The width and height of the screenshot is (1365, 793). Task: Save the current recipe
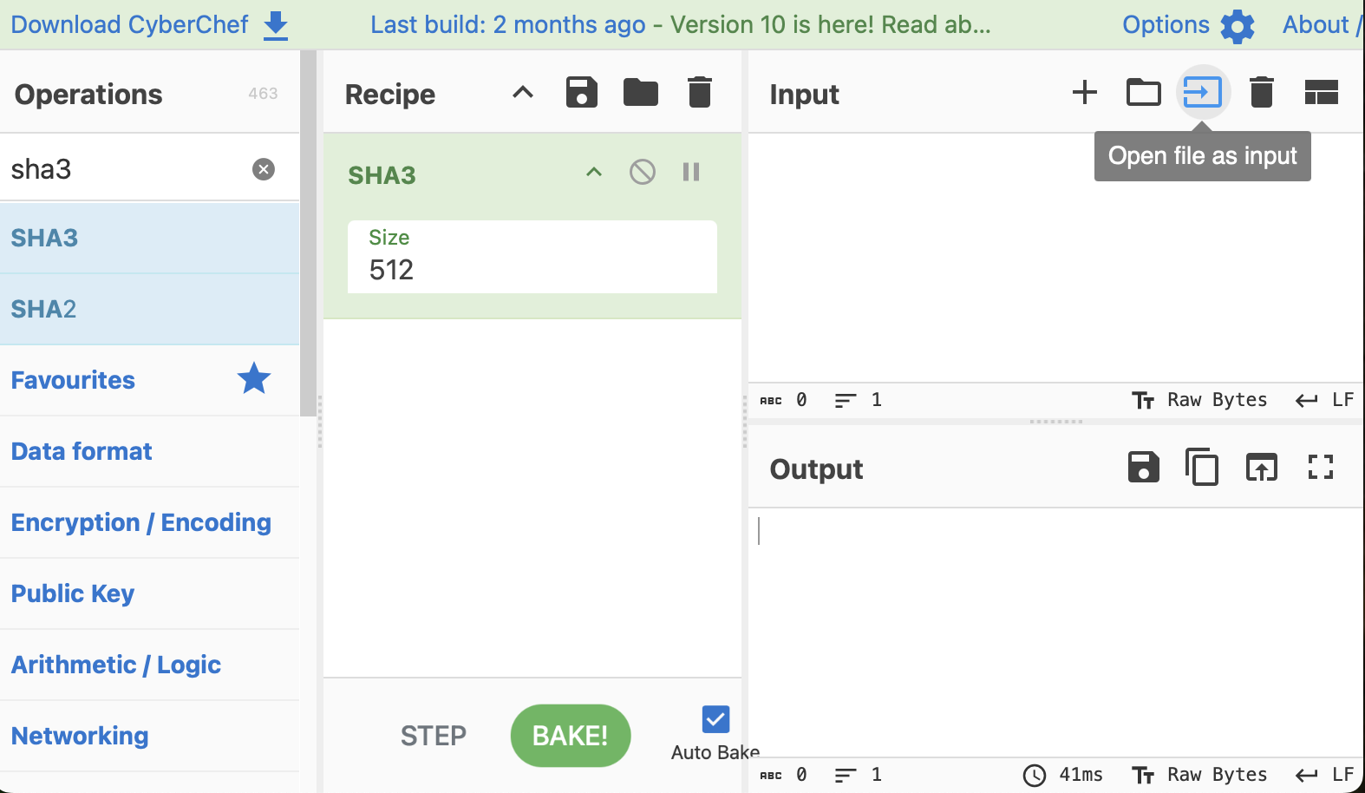pos(581,92)
